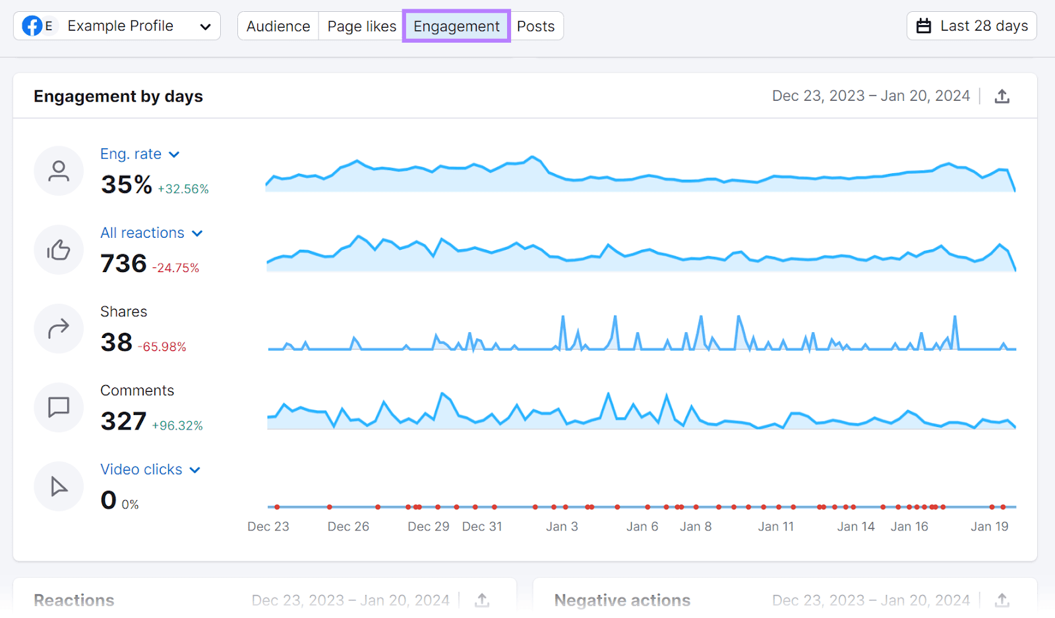This screenshot has height=618, width=1055.
Task: Select the Page likes tab
Action: coord(361,26)
